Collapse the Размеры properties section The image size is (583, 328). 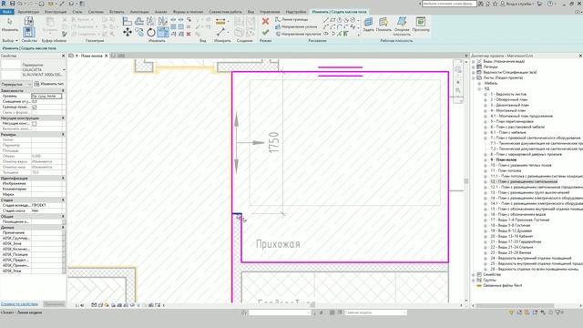coord(63,134)
